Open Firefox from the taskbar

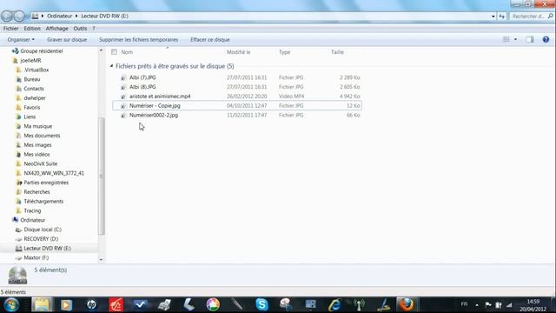406,305
